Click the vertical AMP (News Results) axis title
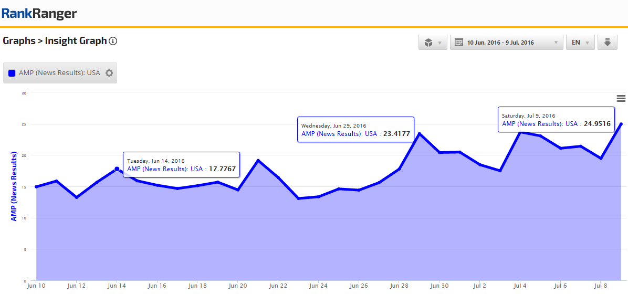 pyautogui.click(x=14, y=186)
